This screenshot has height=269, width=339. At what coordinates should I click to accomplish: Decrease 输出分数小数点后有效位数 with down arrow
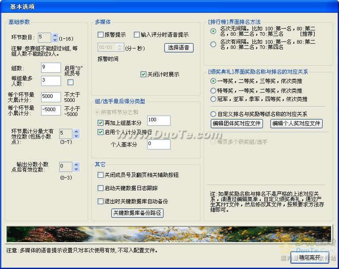click(76, 169)
